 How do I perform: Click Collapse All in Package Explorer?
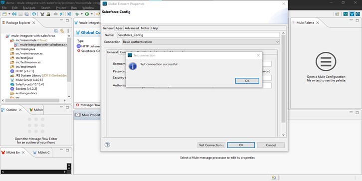tap(56, 31)
